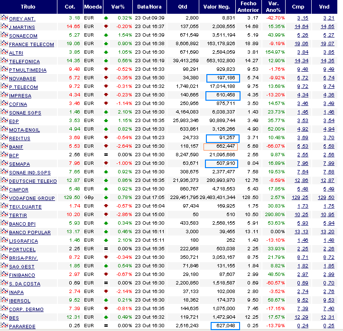Screen dimensions: 343x331
Task: Open the chart icon beside BCP
Action: [x=4, y=154]
